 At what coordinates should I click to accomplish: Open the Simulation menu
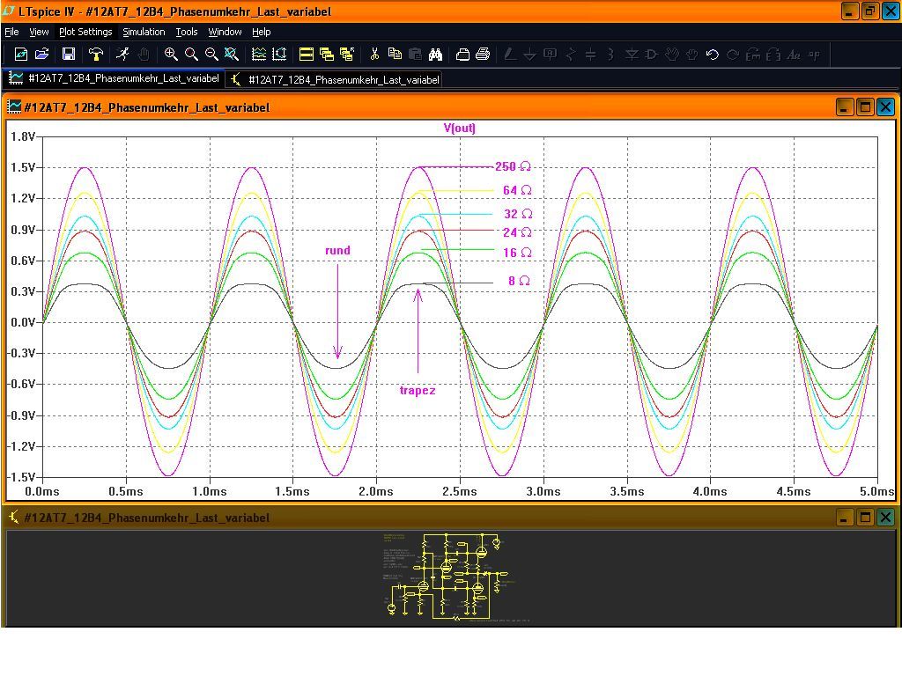144,32
